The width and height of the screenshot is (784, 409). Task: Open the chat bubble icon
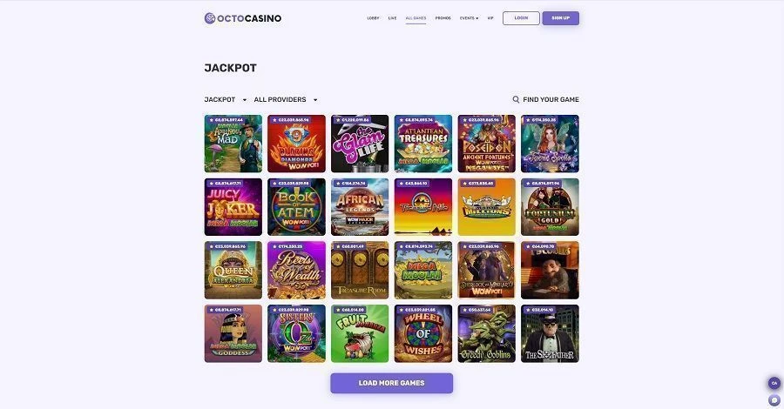774,400
